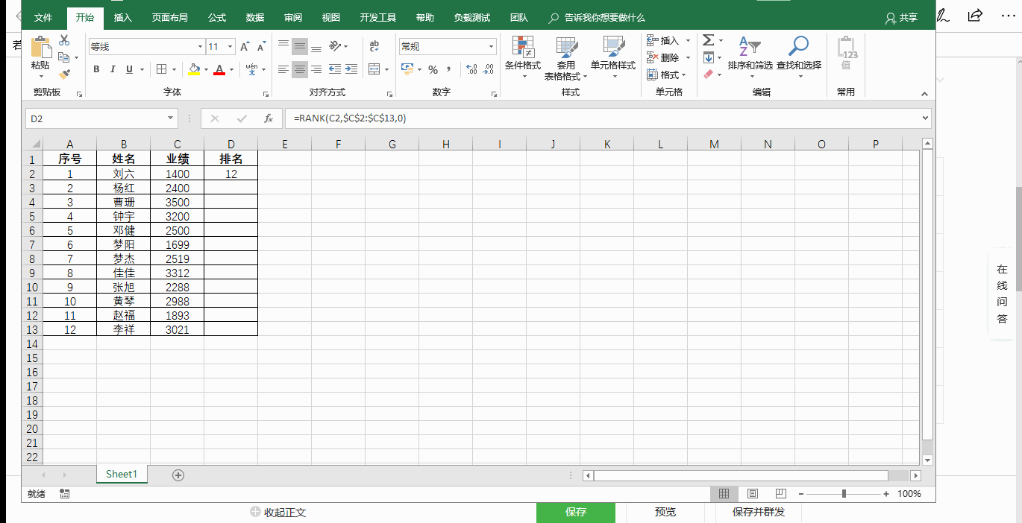Click the AutoSum sigma icon
The image size is (1022, 523).
pyautogui.click(x=709, y=40)
